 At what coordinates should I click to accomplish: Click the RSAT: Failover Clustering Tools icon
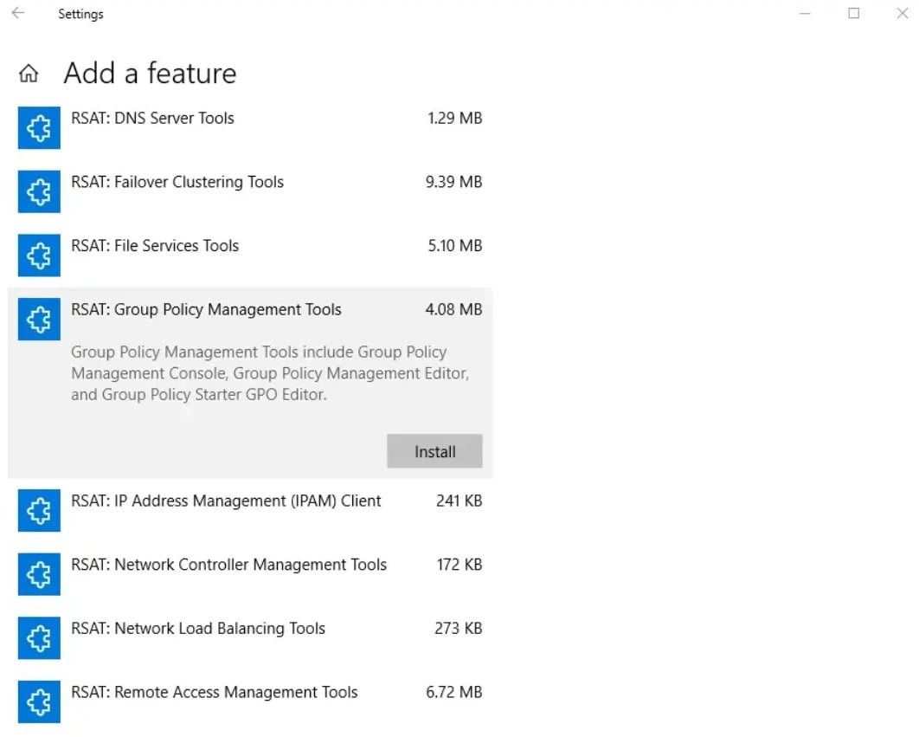coord(38,191)
